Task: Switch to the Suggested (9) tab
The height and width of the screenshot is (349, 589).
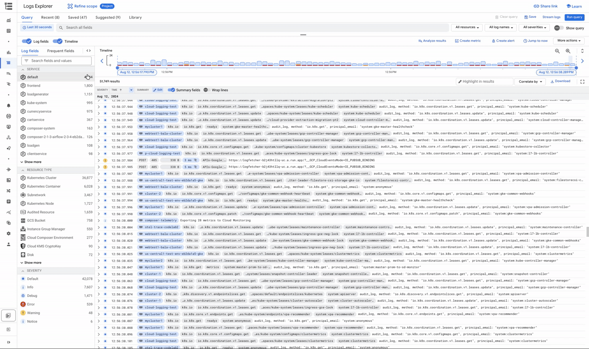Action: 108,17
